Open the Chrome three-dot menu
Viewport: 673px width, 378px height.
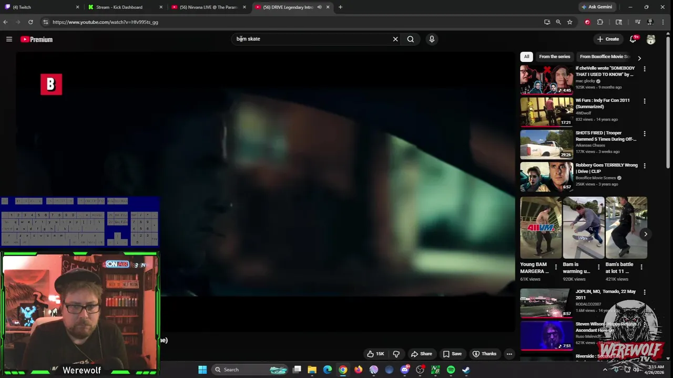pyautogui.click(x=663, y=22)
